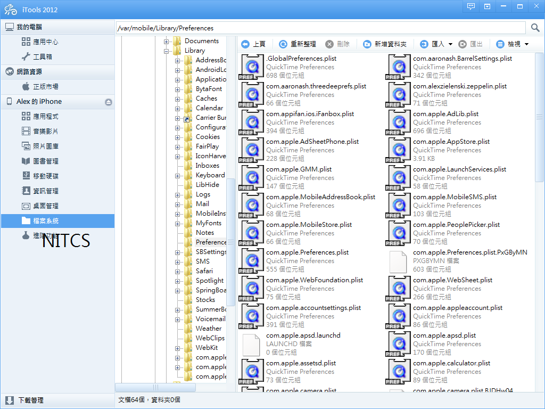The width and height of the screenshot is (545, 409).
Task: Select com.apple.GMM.plist file icon
Action: [x=251, y=178]
